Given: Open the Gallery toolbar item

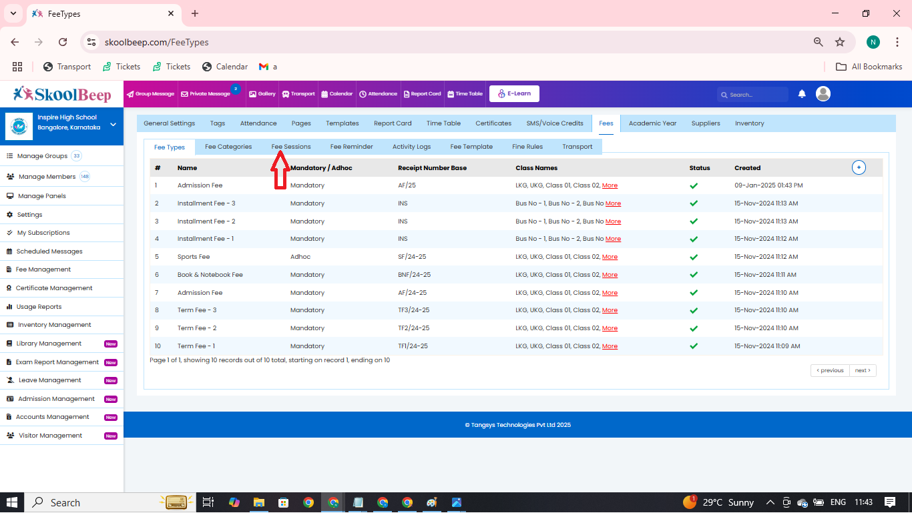Looking at the screenshot, I should [x=262, y=94].
